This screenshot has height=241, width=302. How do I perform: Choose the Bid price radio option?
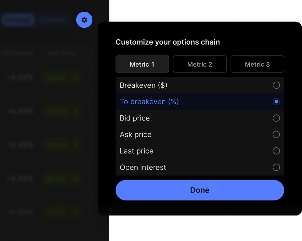pyautogui.click(x=276, y=118)
